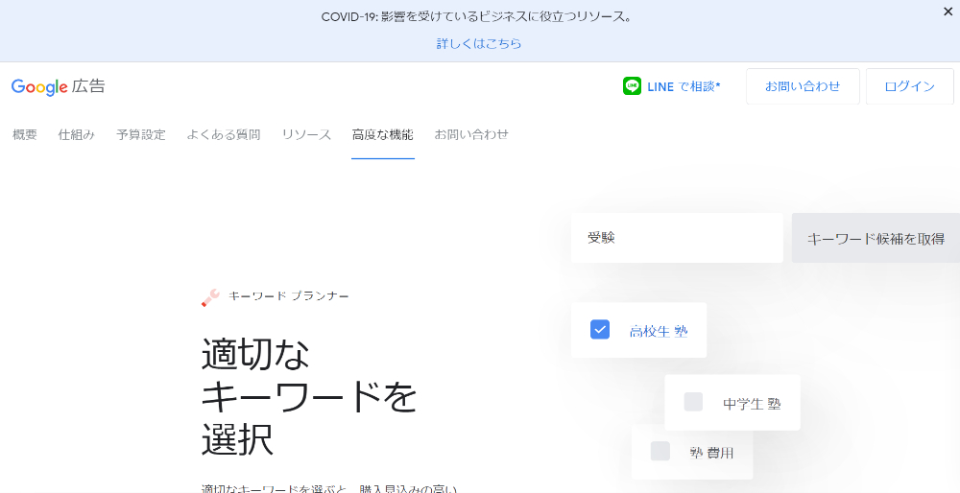The image size is (960, 493).
Task: Click the キーワード プランナー label text
Action: 288,296
